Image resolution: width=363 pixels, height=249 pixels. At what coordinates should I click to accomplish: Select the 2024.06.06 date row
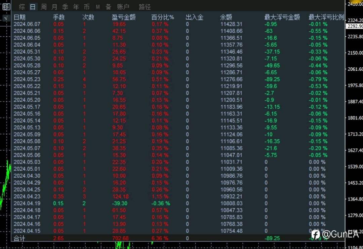click(x=178, y=31)
